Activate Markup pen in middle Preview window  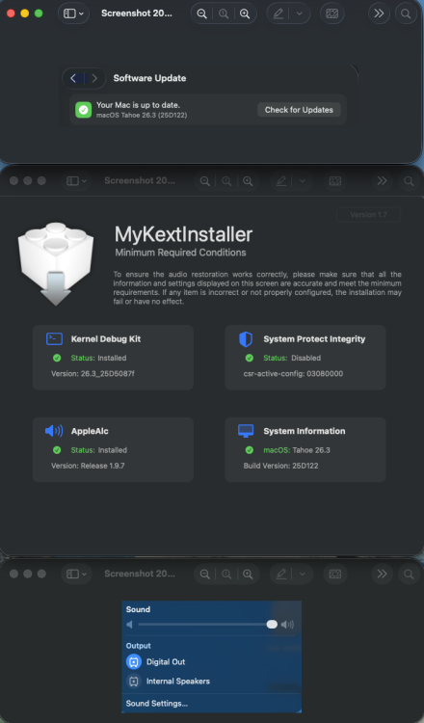(281, 181)
